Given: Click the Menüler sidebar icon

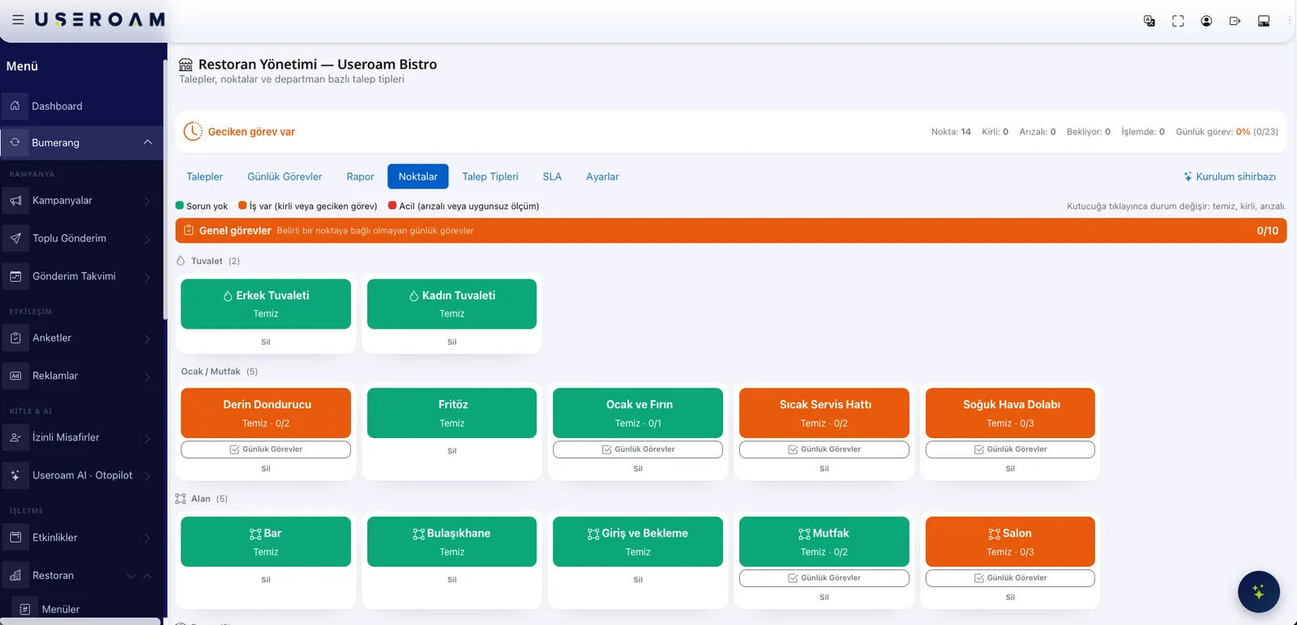Looking at the screenshot, I should [x=25, y=610].
